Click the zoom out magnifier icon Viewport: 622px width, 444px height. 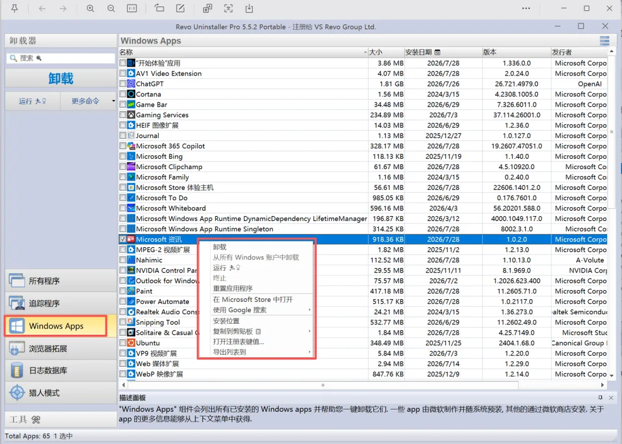click(111, 8)
